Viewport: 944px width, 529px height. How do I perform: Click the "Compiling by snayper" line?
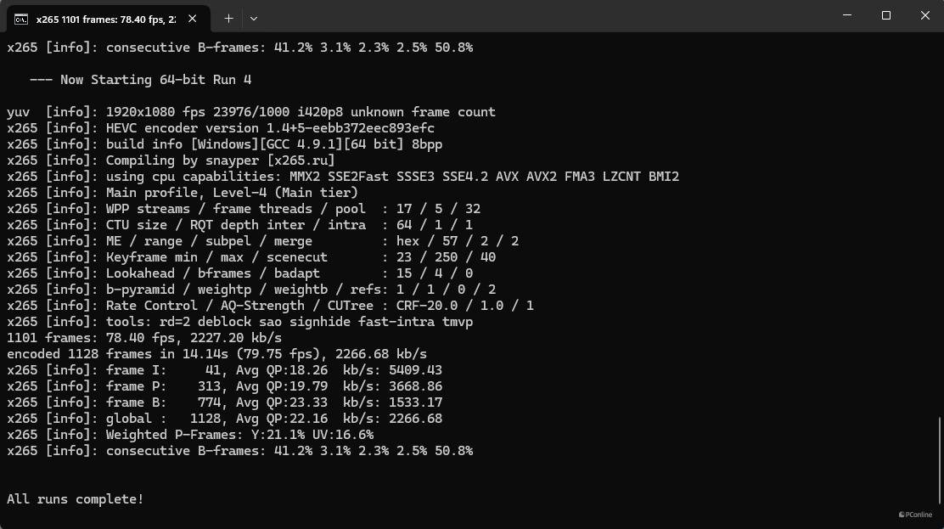tap(171, 160)
